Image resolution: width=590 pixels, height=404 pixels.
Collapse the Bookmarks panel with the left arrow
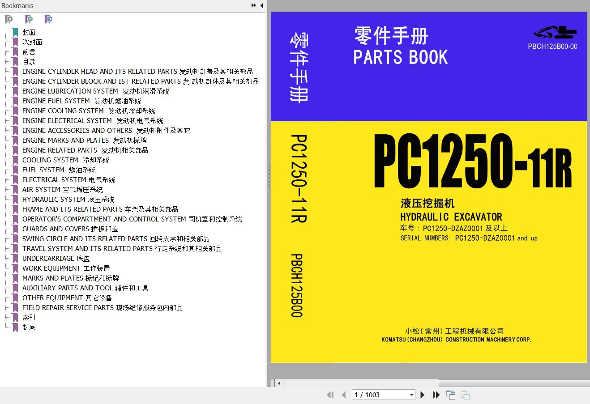[262, 5]
